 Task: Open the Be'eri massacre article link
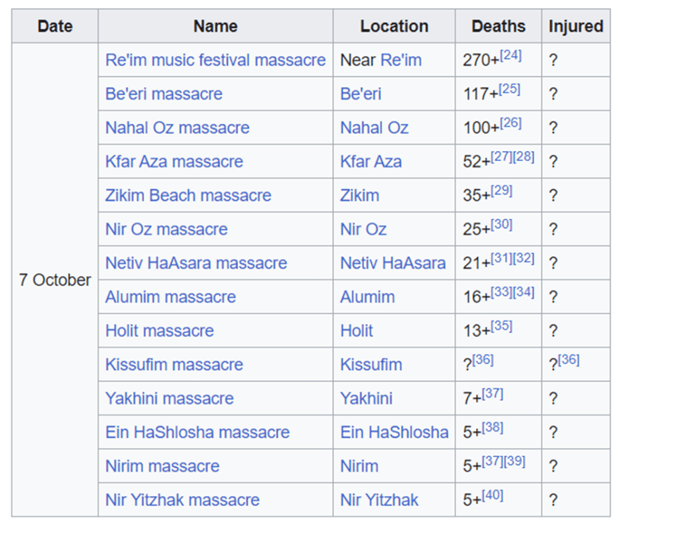click(164, 94)
